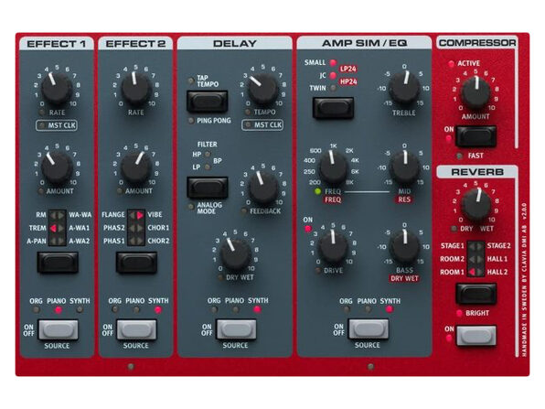The height and width of the screenshot is (409, 545).
Task: Click the Amp Sim model selector button
Action: click(333, 108)
